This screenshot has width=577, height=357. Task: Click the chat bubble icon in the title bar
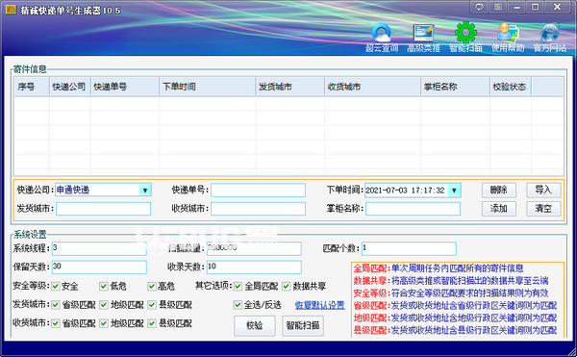pyautogui.click(x=479, y=7)
